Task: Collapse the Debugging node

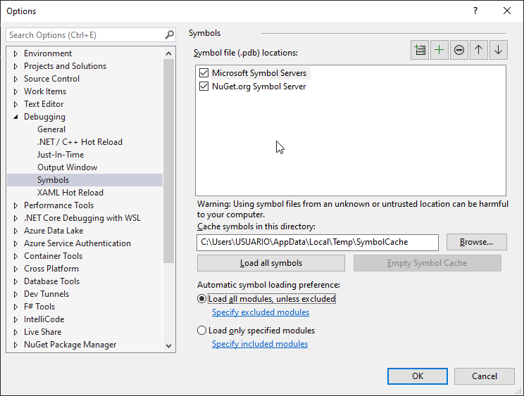Action: click(15, 117)
